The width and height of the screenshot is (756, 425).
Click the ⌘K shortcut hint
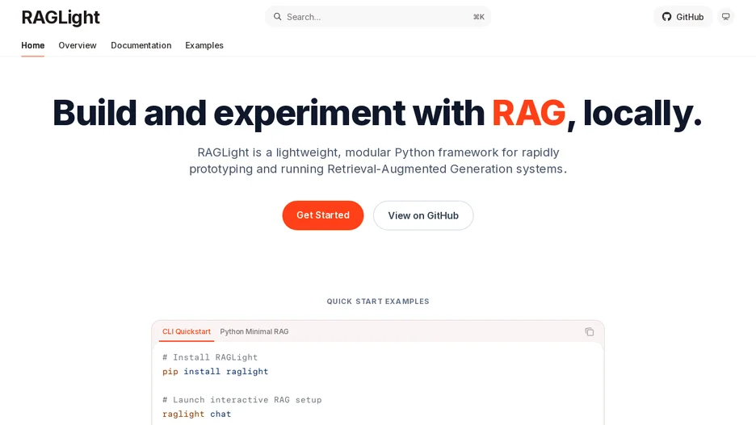pos(479,17)
